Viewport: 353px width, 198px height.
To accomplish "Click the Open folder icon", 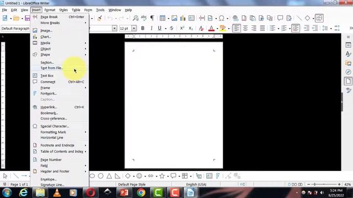I will click(x=16, y=18).
